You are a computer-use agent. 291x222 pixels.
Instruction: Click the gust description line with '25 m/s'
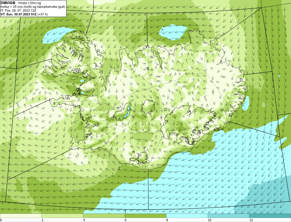[x=33, y=7]
